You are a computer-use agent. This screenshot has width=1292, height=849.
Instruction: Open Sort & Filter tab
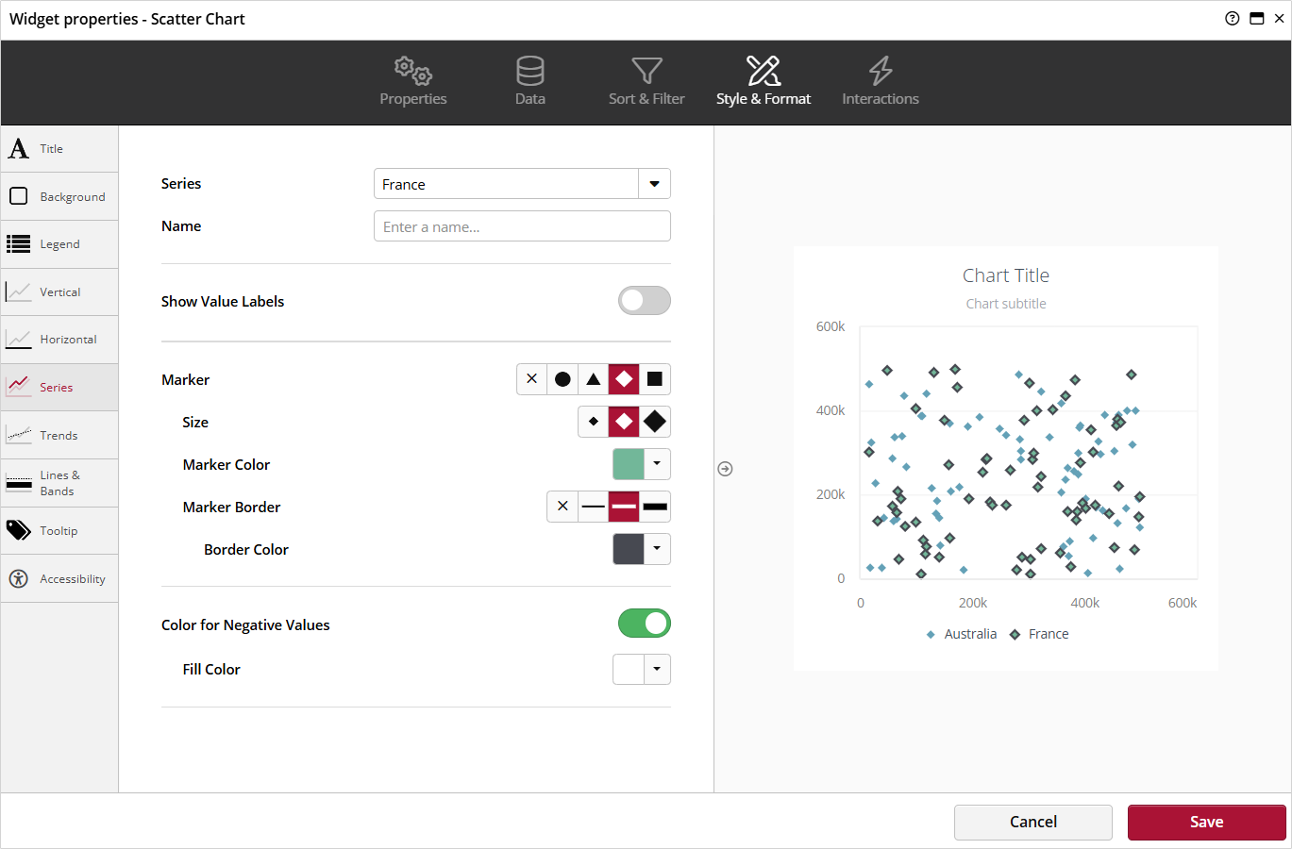646,81
